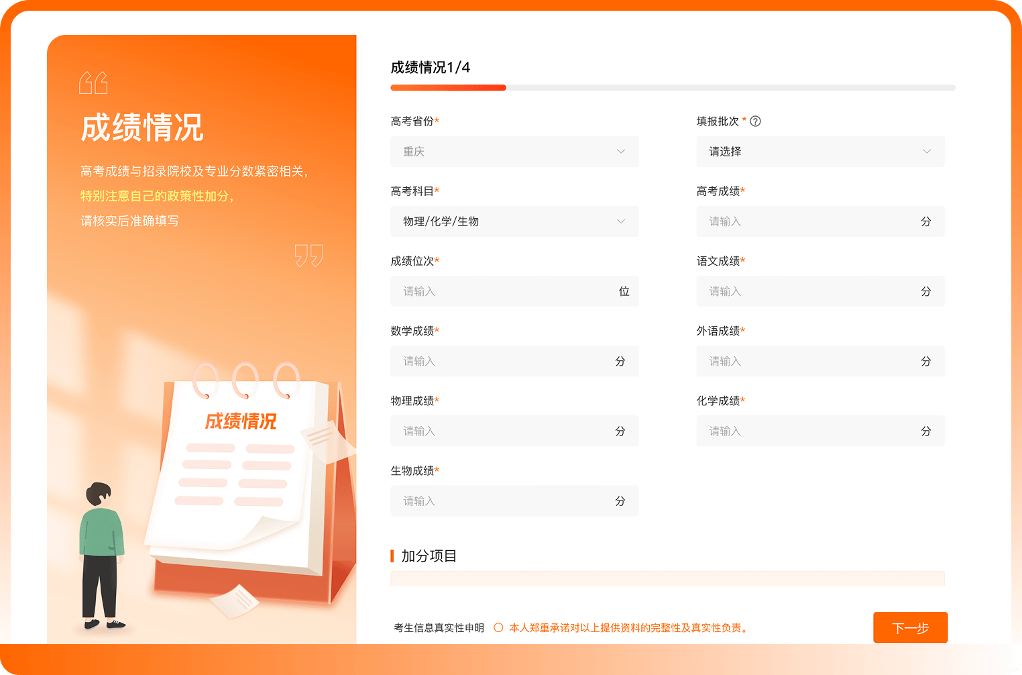Click into the 成绩位次 input field
1022x675 pixels.
coord(503,291)
